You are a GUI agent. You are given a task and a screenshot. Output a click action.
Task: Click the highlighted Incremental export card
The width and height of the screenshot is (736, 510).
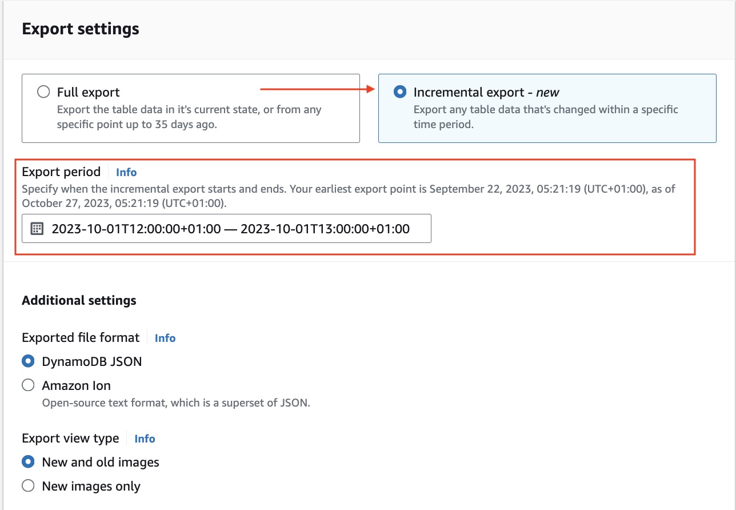pos(547,107)
